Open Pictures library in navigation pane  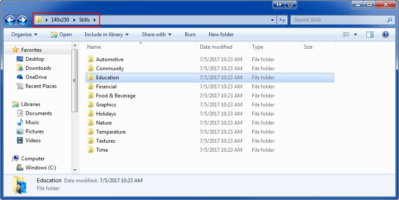pyautogui.click(x=34, y=131)
